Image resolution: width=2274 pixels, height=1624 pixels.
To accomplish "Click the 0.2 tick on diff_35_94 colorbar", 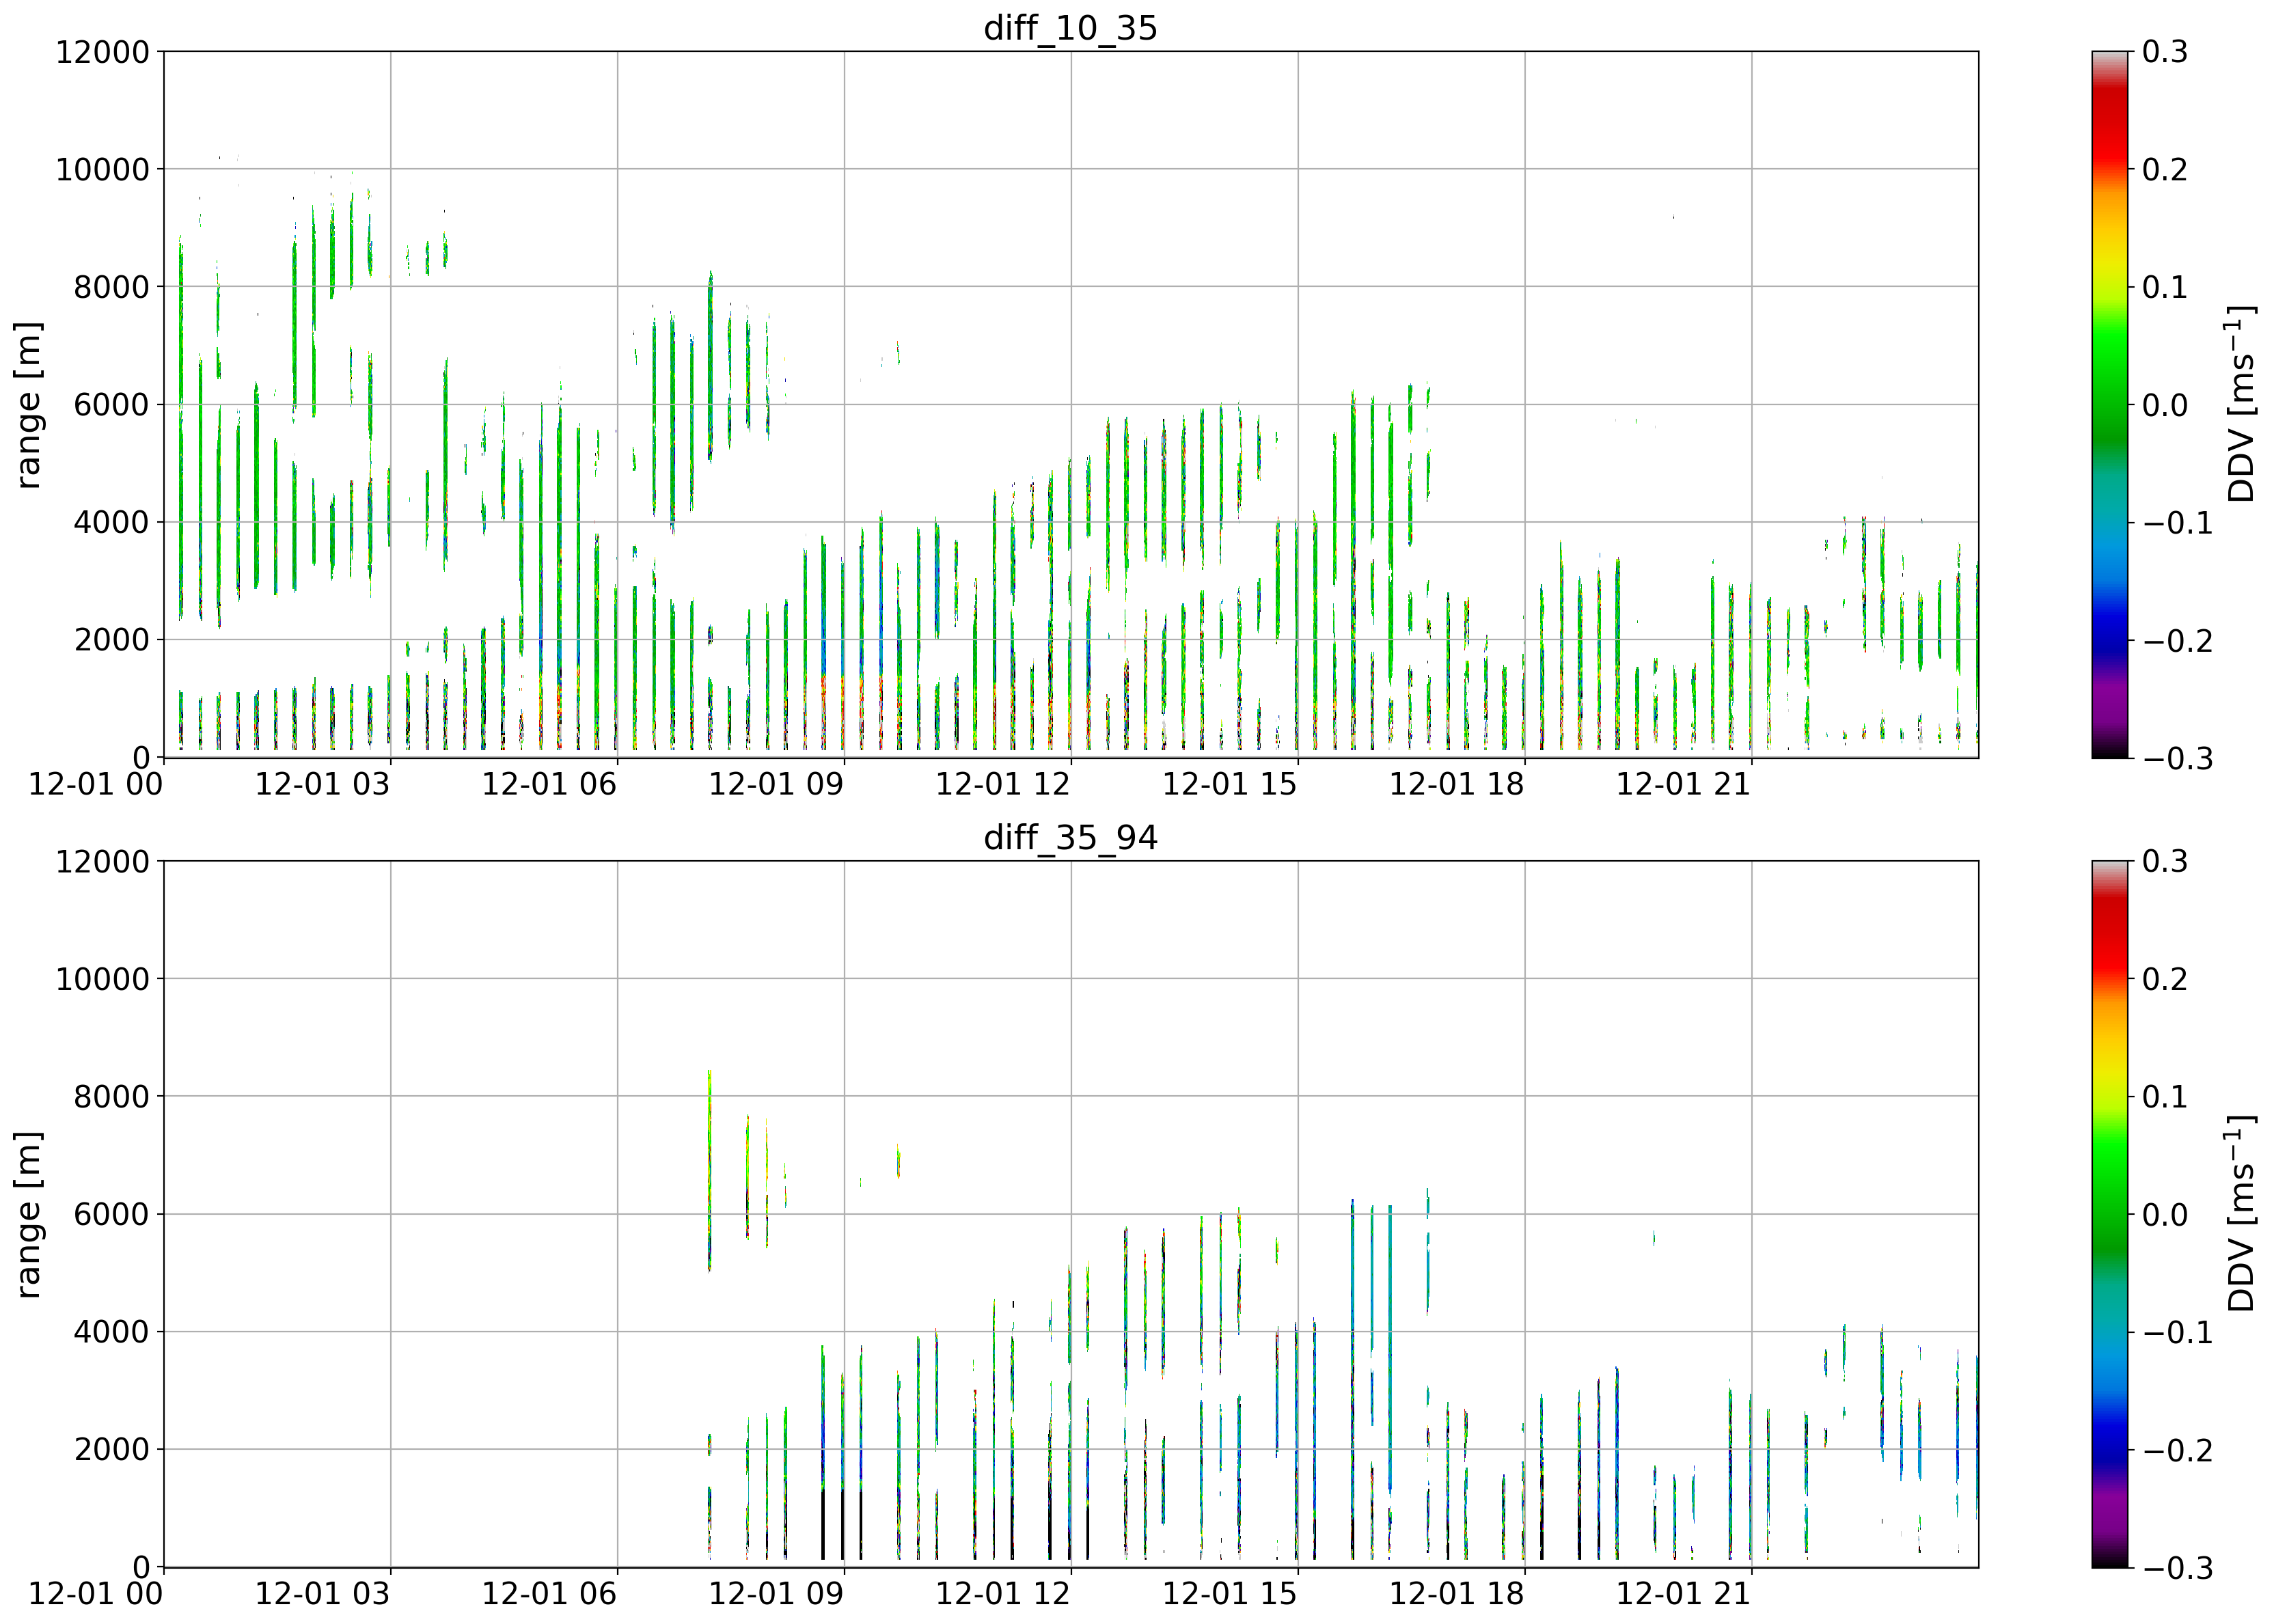I will (2165, 979).
